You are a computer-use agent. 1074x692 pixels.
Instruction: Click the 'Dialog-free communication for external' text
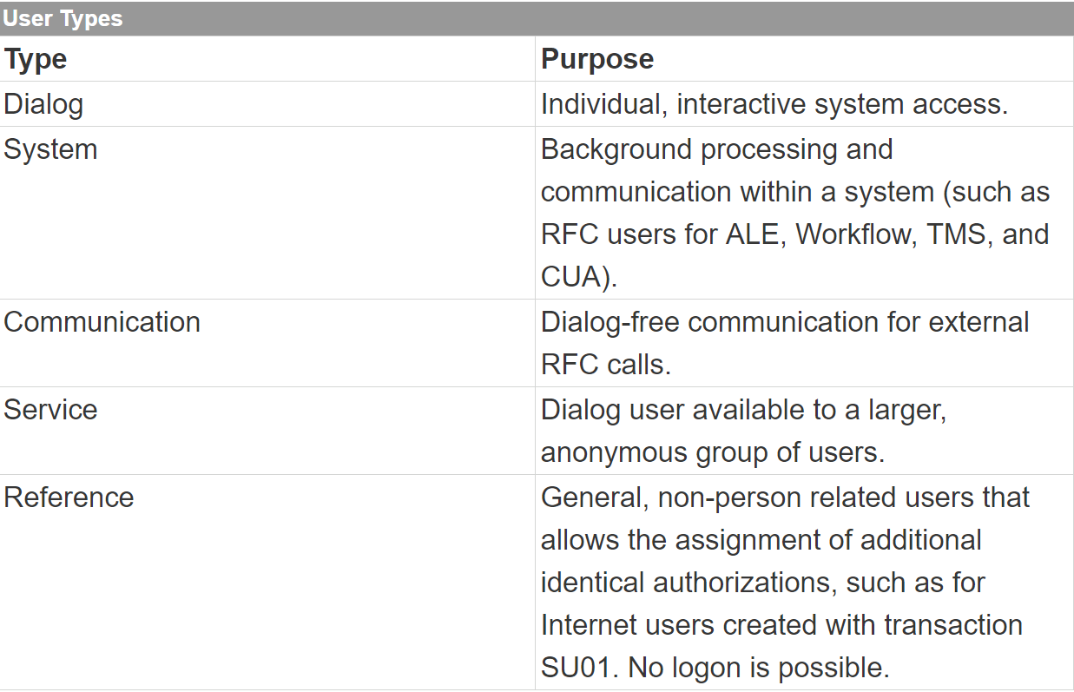click(x=785, y=322)
